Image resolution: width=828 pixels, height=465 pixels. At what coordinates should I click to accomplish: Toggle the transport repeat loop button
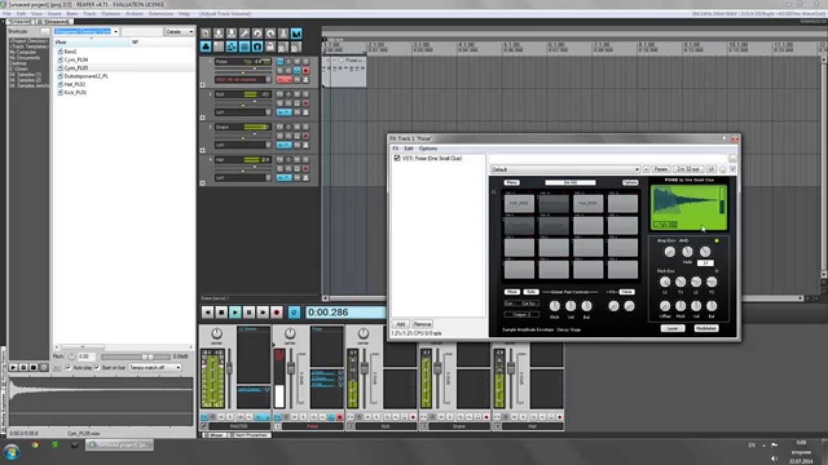point(294,312)
